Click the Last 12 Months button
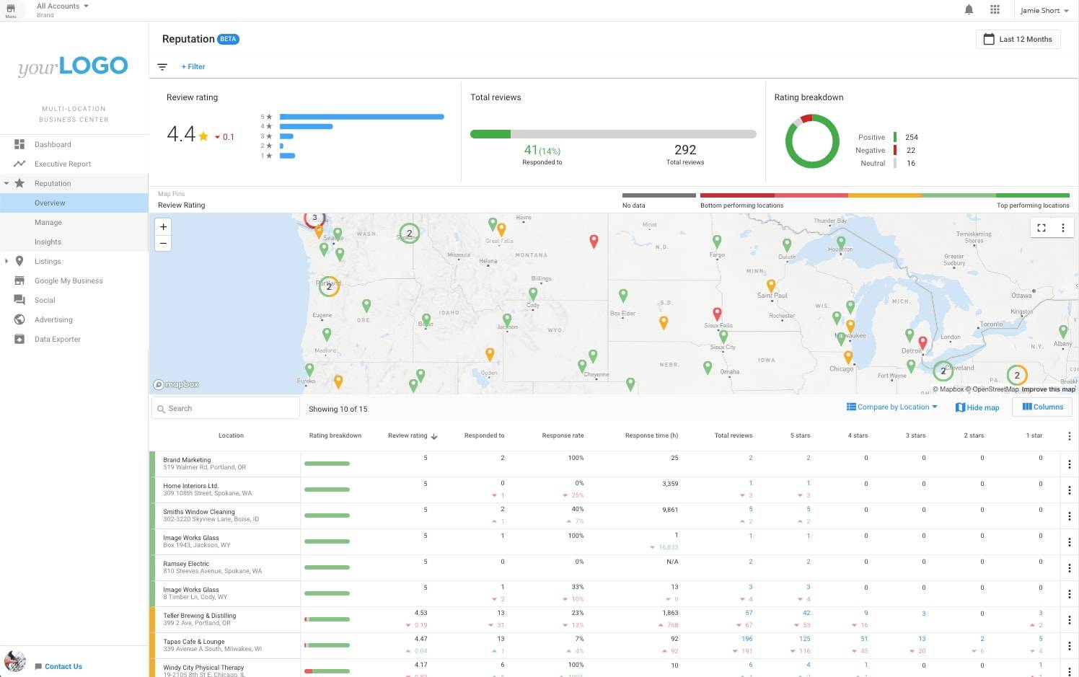The width and height of the screenshot is (1079, 677). pos(1018,39)
